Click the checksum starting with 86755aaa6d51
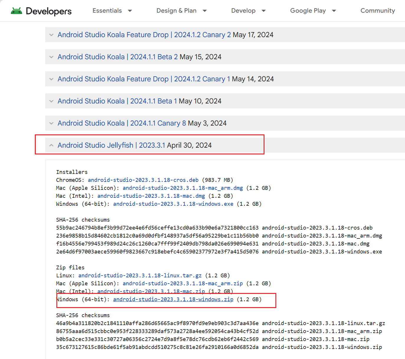This screenshot has width=405, height=359. (x=157, y=331)
